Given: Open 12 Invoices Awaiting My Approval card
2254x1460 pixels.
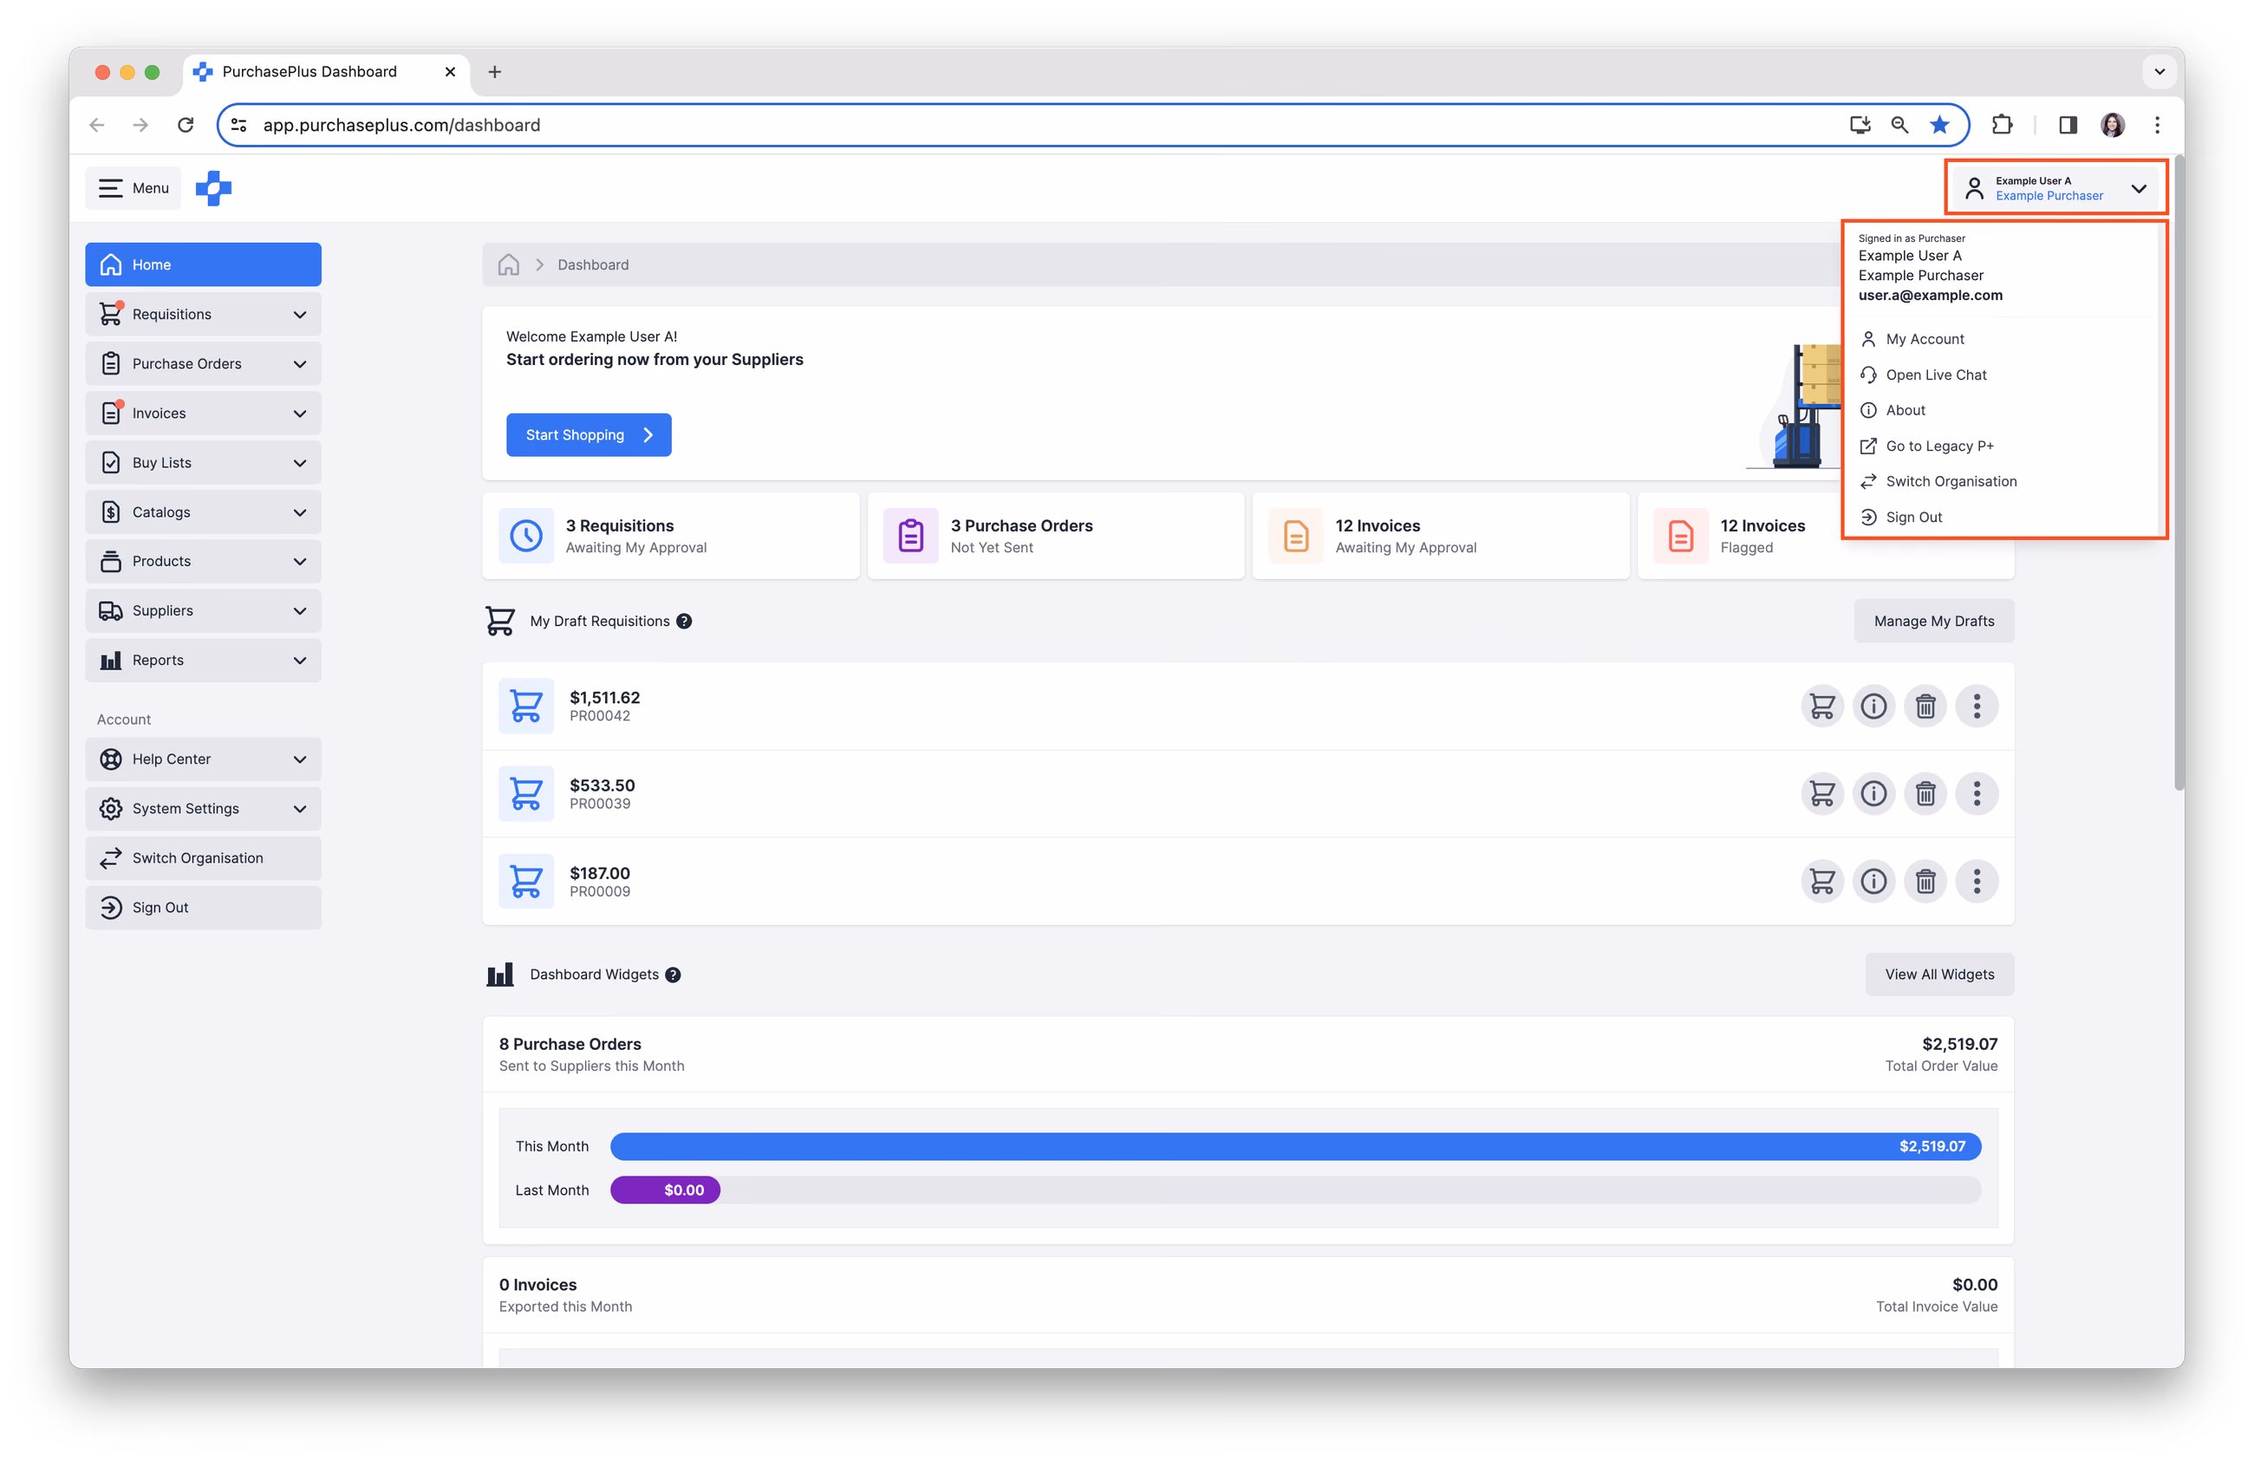Looking at the screenshot, I should click(1441, 535).
